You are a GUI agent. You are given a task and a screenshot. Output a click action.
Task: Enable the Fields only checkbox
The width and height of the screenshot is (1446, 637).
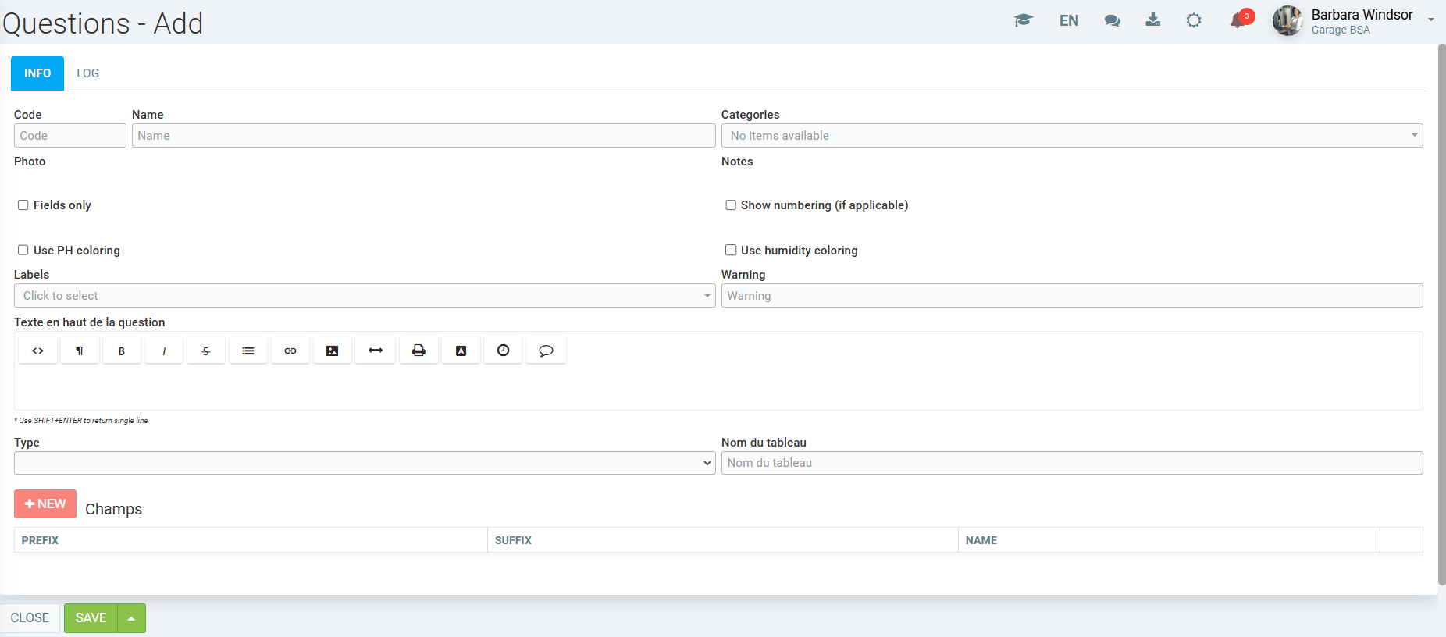[x=23, y=205]
